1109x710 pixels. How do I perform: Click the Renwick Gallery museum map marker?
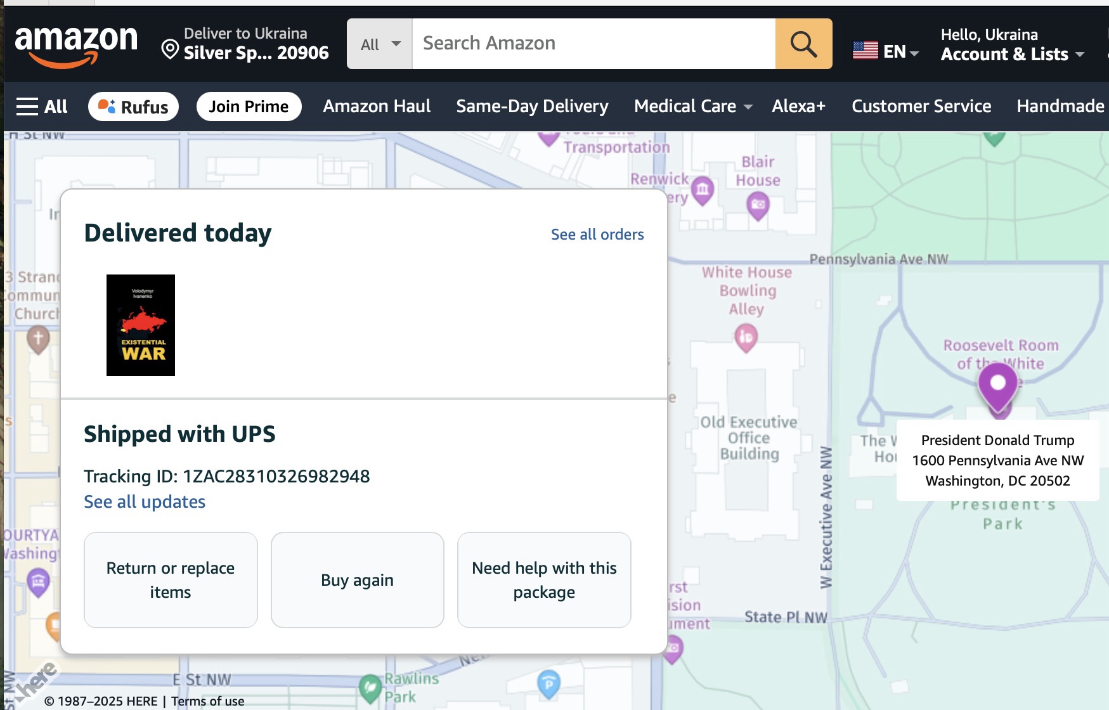pyautogui.click(x=702, y=189)
